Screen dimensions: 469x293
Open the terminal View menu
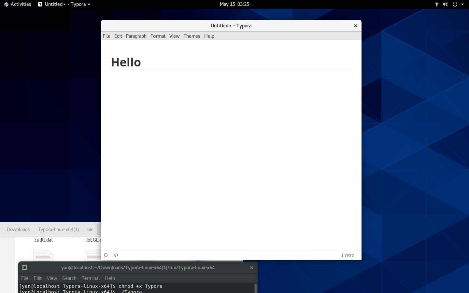coord(52,278)
